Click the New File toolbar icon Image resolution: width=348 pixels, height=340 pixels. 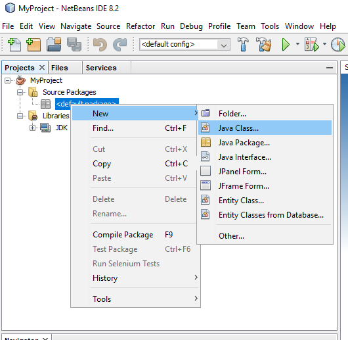[x=14, y=45]
